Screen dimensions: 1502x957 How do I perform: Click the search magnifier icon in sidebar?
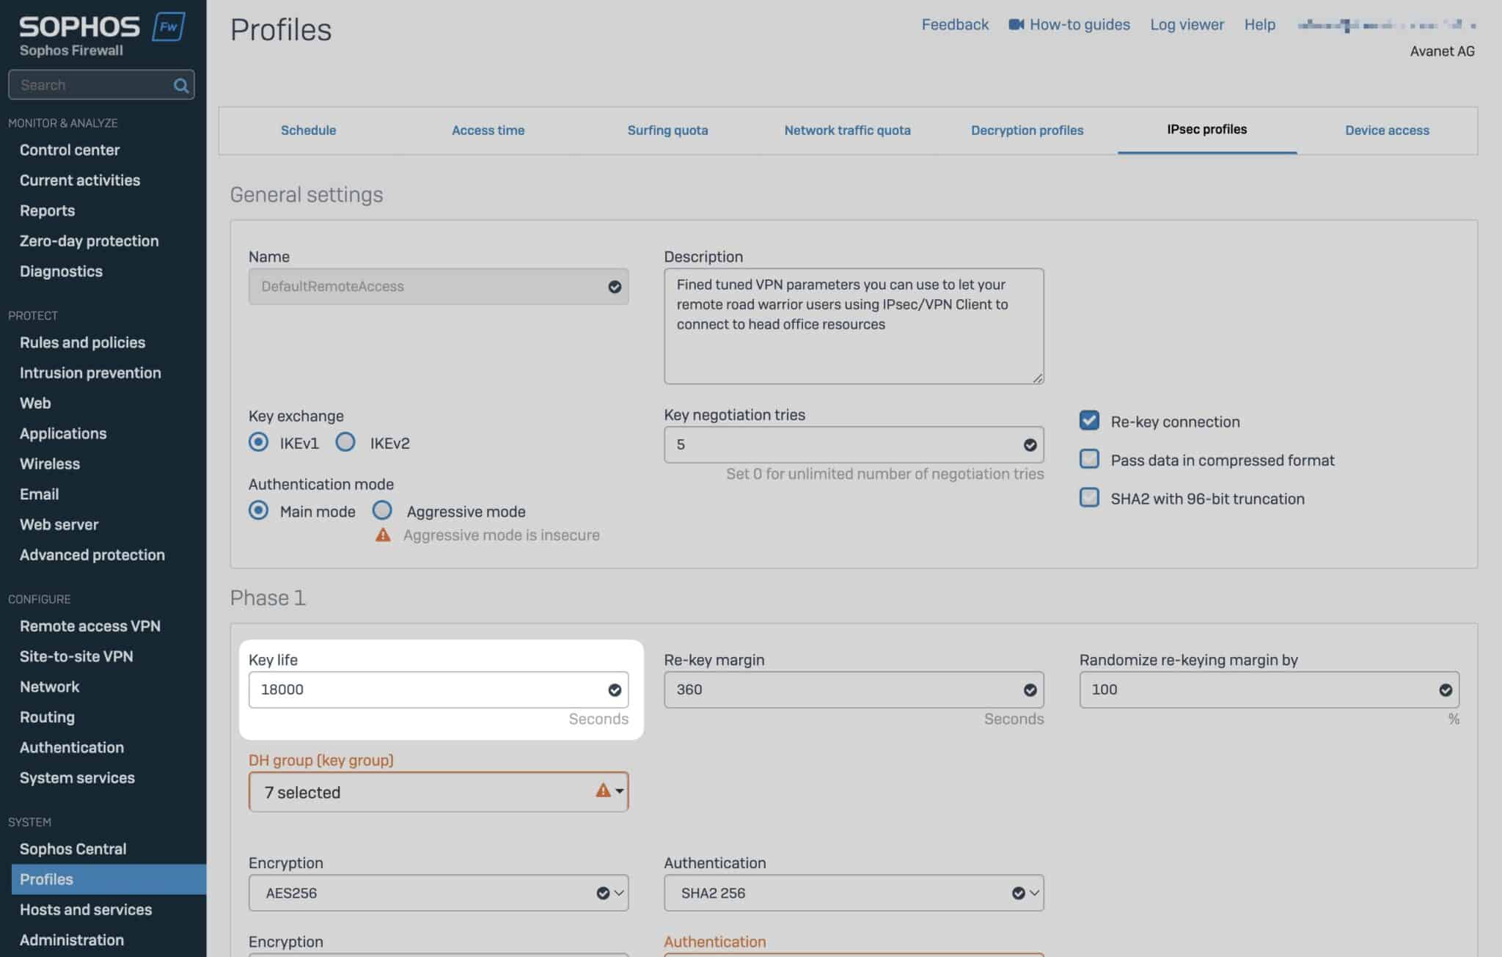pos(180,84)
